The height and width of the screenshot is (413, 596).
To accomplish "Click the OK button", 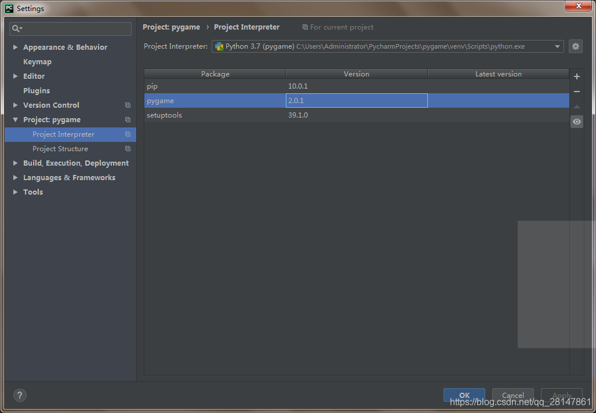I will (464, 395).
